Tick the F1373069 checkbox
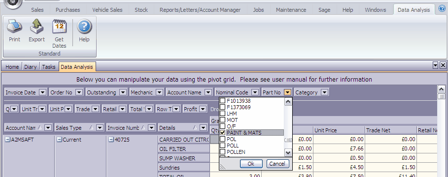448x177 pixels. 223,107
